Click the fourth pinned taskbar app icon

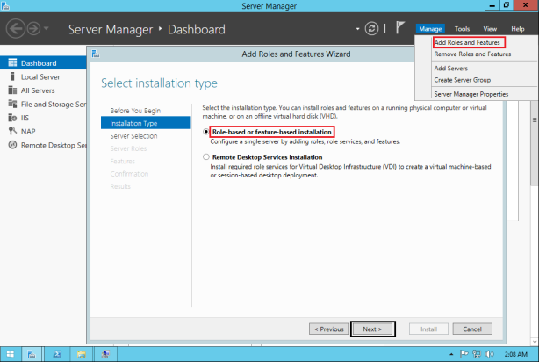click(x=105, y=354)
